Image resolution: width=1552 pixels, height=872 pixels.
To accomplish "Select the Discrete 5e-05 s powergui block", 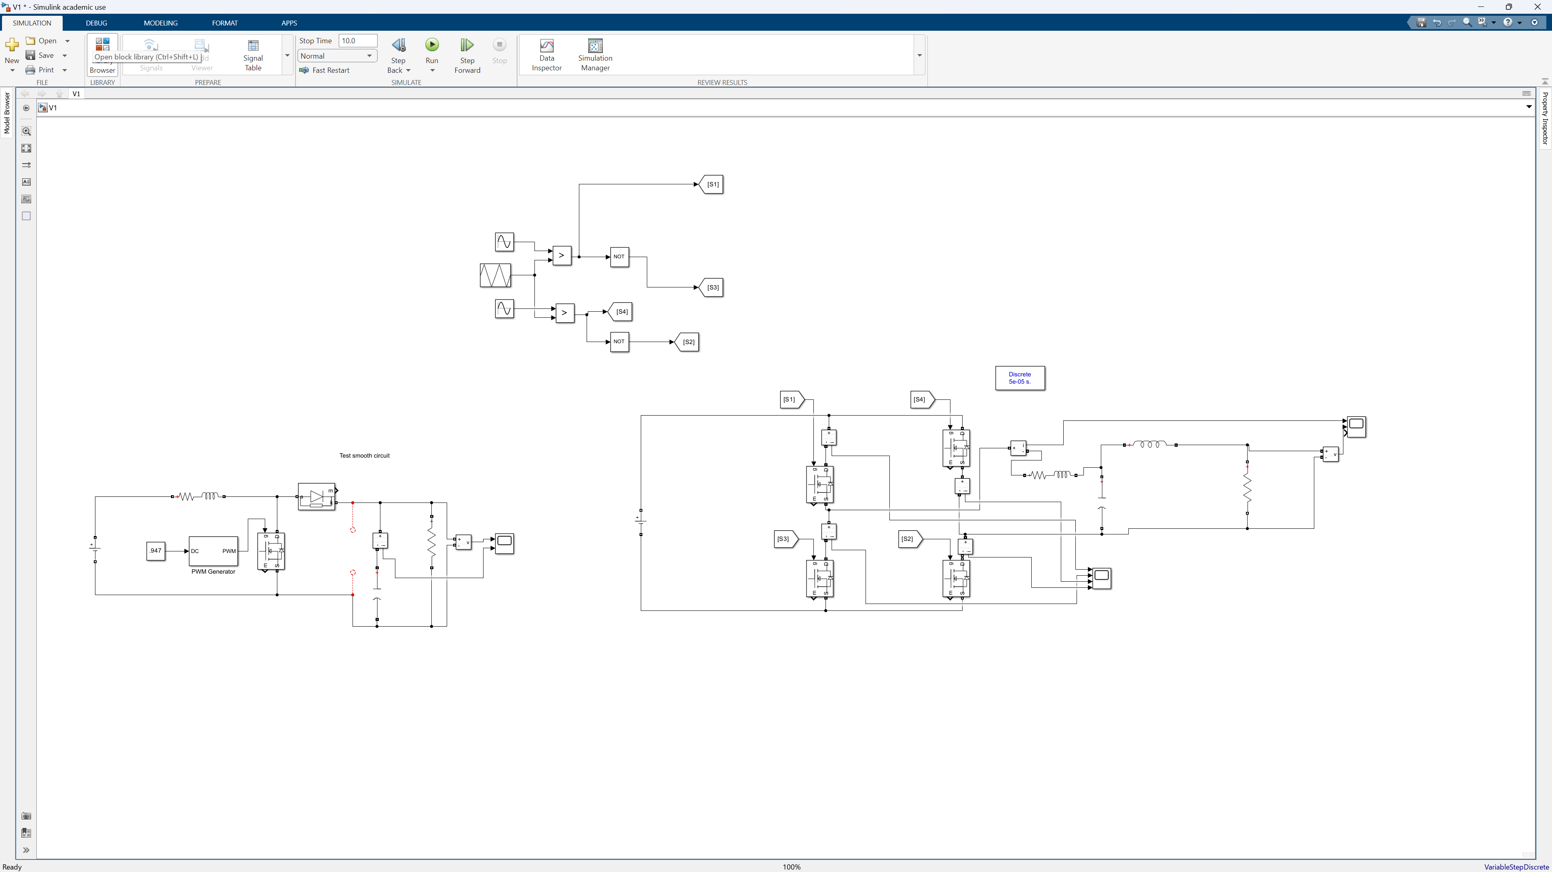I will 1020,378.
